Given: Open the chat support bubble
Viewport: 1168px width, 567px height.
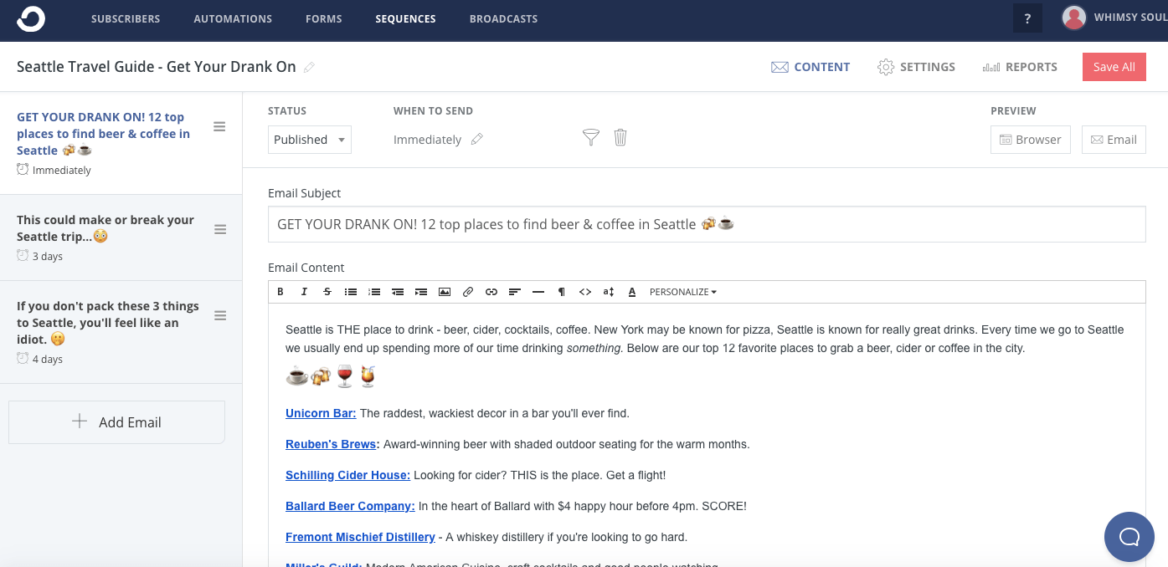Looking at the screenshot, I should pyautogui.click(x=1129, y=536).
